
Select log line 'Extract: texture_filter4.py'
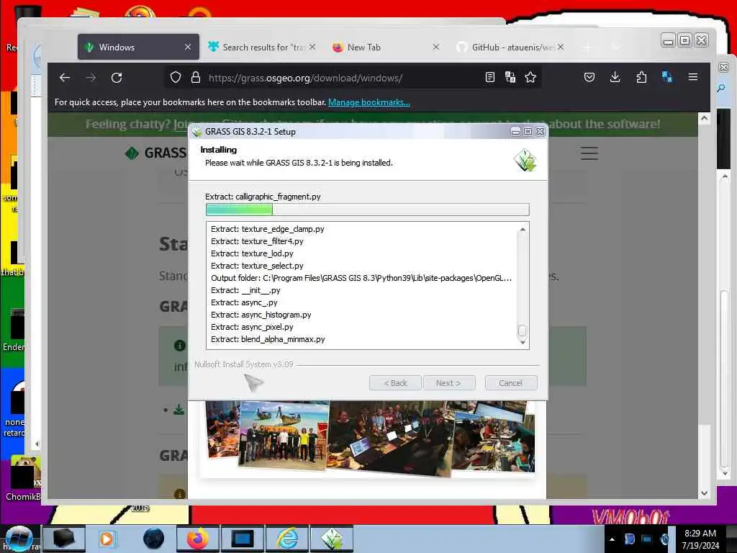(257, 241)
